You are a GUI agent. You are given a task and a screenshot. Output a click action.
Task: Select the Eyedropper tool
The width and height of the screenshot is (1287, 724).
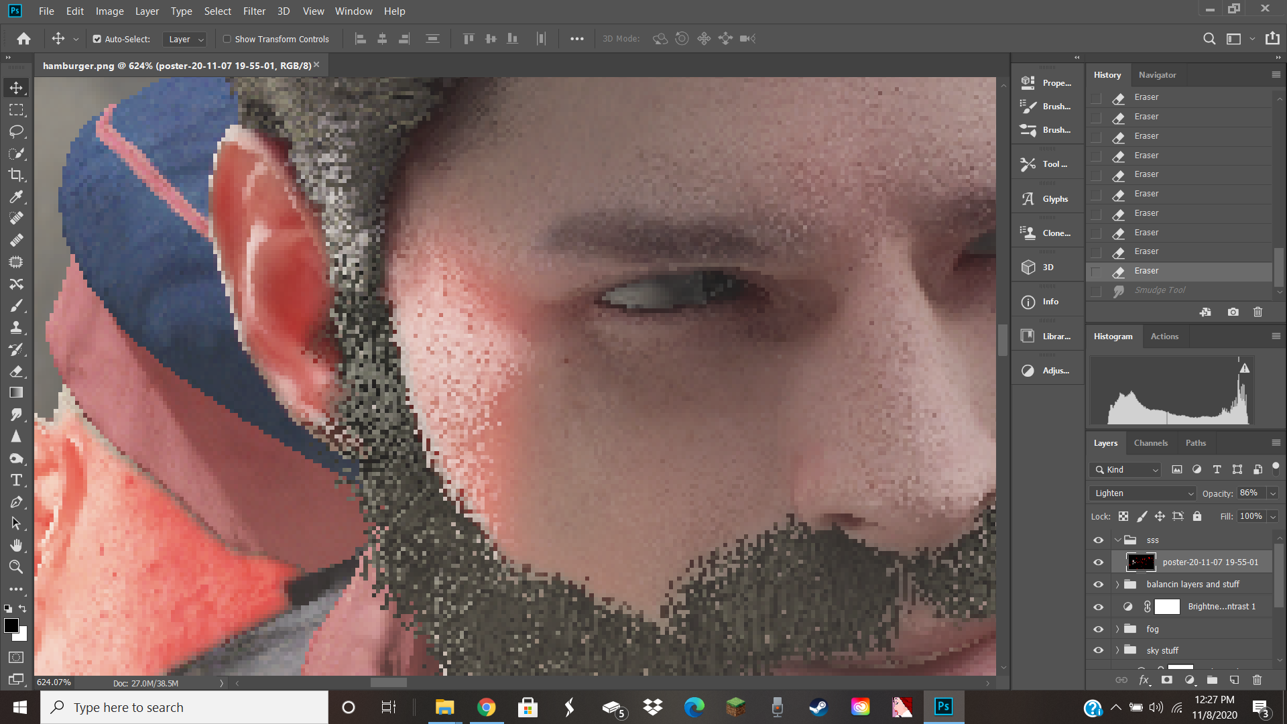coord(16,196)
